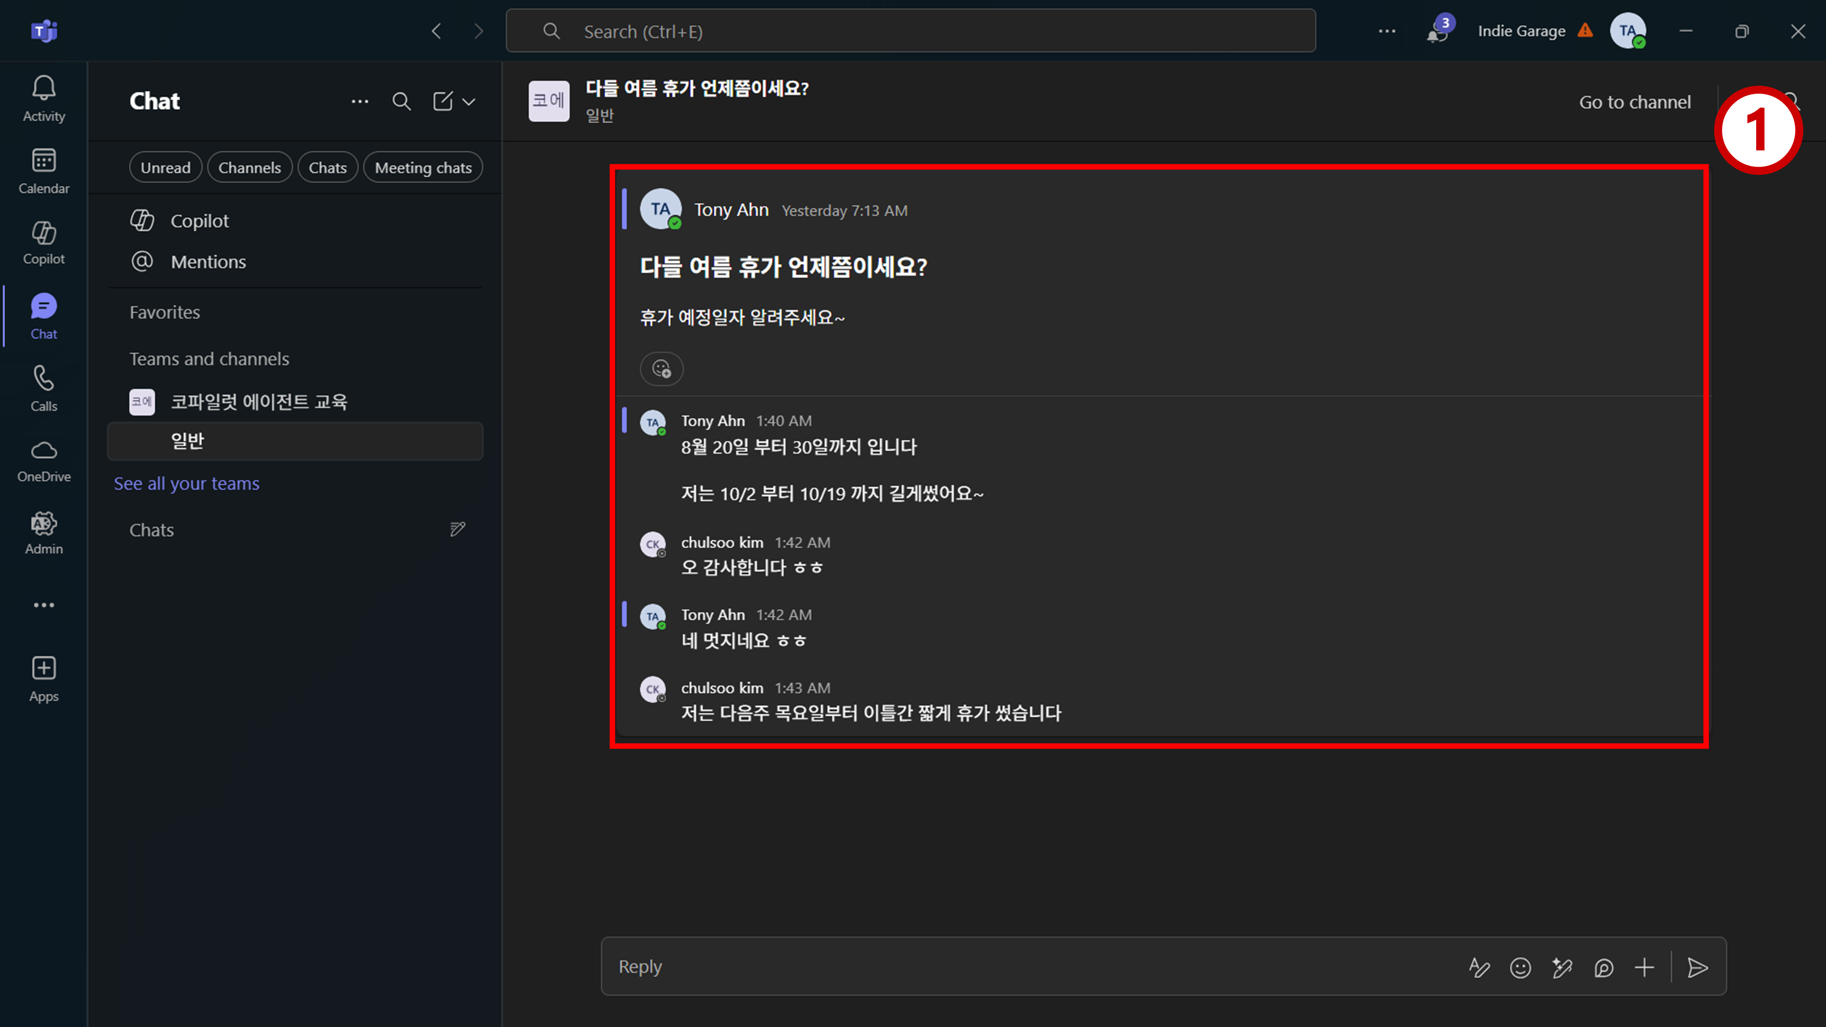
Task: Click the emoji icon in reply box
Action: [1521, 968]
